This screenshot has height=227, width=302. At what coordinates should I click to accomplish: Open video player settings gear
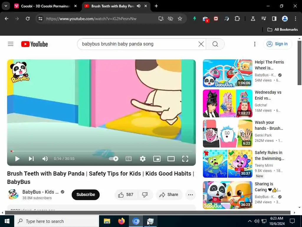click(143, 159)
